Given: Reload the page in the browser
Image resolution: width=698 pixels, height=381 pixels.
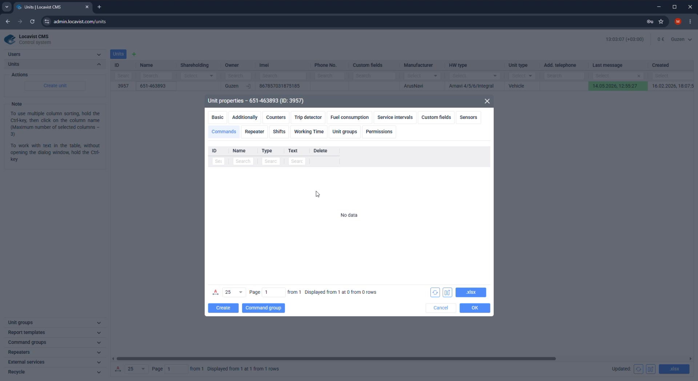Looking at the screenshot, I should pyautogui.click(x=32, y=21).
